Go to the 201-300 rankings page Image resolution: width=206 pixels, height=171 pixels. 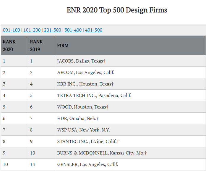pos(53,30)
